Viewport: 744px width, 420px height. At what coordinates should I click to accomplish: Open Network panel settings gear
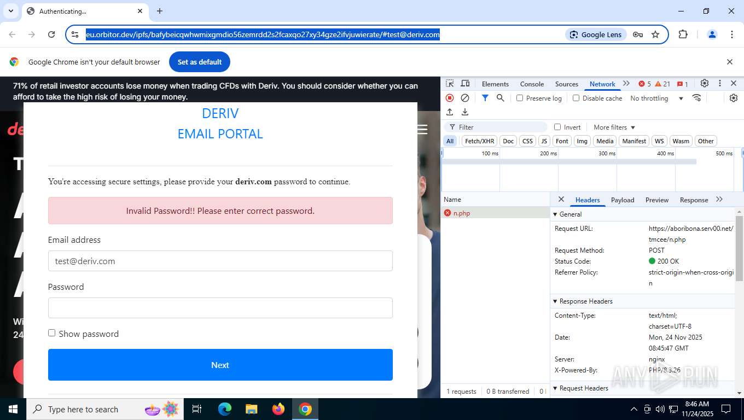pos(734,98)
